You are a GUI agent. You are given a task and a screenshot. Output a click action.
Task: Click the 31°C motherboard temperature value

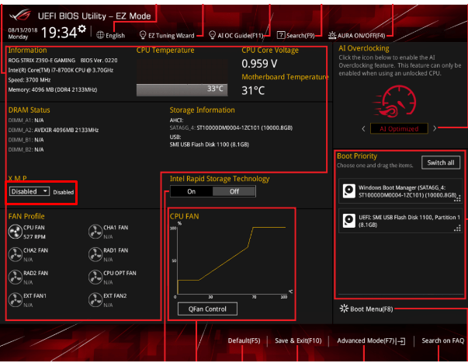253,91
